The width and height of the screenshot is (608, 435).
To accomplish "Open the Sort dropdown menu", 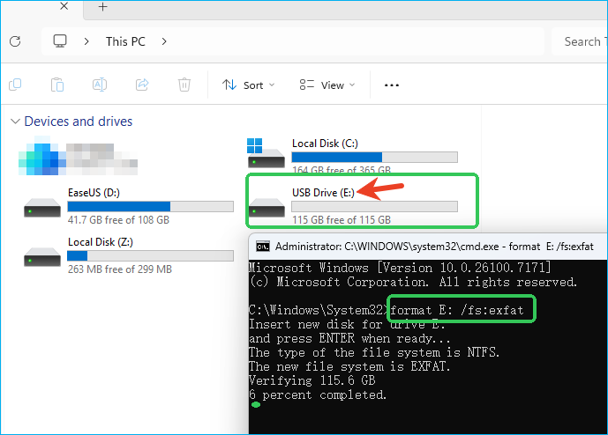I will click(248, 85).
